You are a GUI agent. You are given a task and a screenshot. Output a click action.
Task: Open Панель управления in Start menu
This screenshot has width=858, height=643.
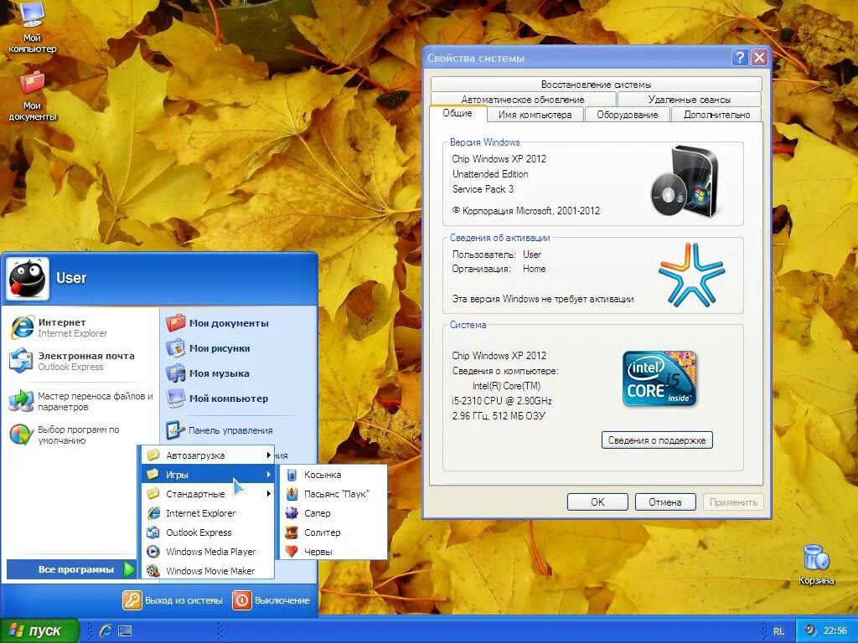tap(220, 430)
